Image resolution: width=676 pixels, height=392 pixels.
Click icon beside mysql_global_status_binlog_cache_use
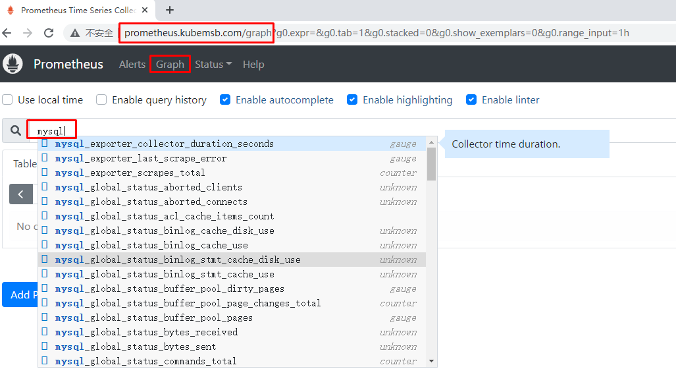point(45,245)
